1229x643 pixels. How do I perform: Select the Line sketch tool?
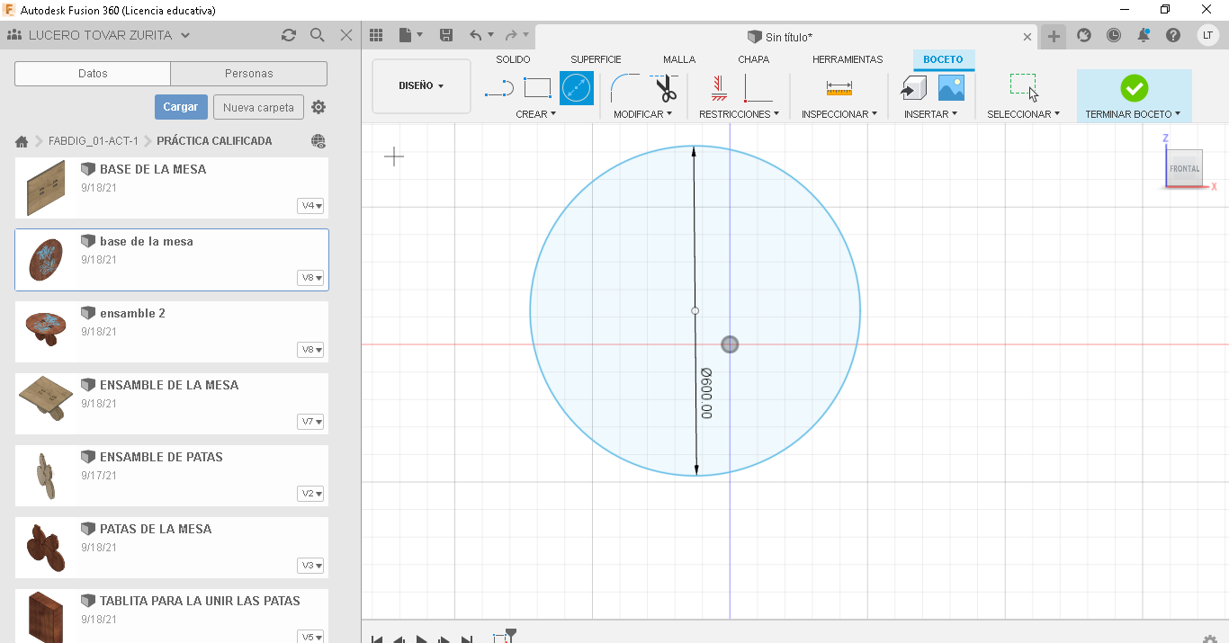click(499, 88)
